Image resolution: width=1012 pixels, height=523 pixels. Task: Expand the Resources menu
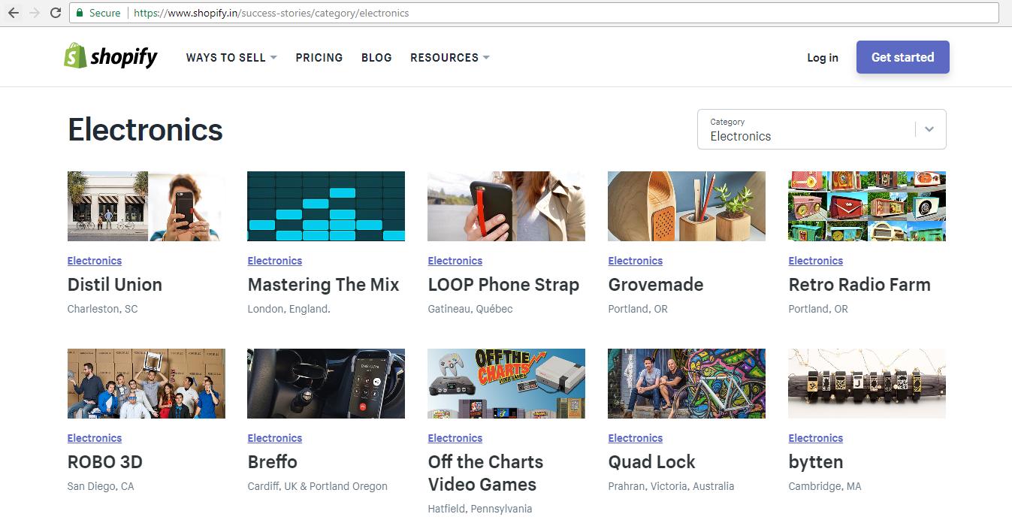(450, 57)
